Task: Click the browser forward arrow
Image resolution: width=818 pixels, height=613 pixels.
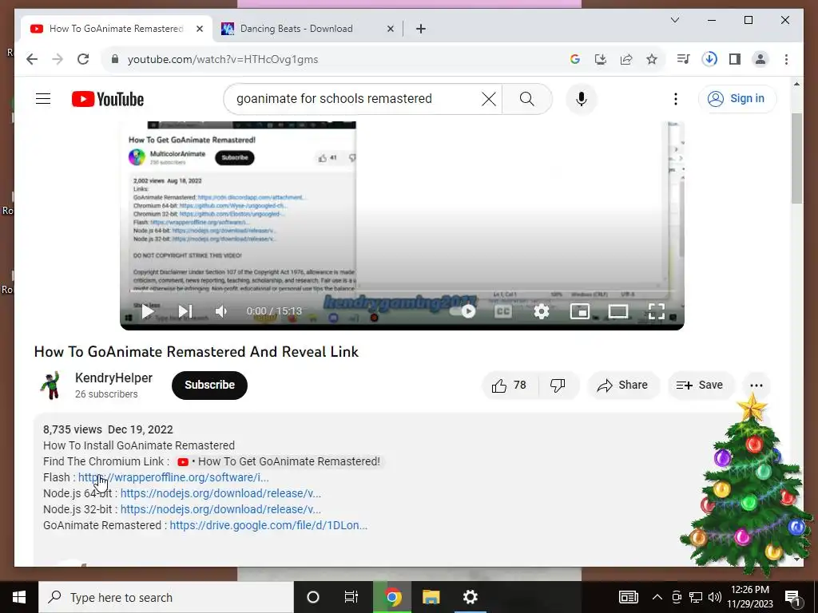Action: coord(58,59)
